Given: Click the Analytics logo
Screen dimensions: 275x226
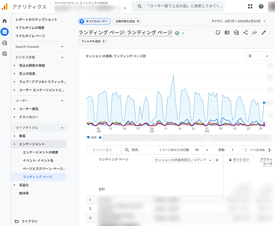Looking at the screenshot, I should 5,6.
